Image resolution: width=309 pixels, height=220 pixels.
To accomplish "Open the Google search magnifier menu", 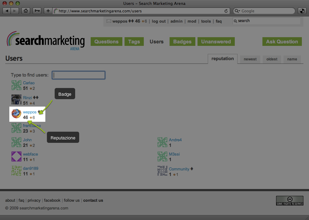I will coord(237,11).
